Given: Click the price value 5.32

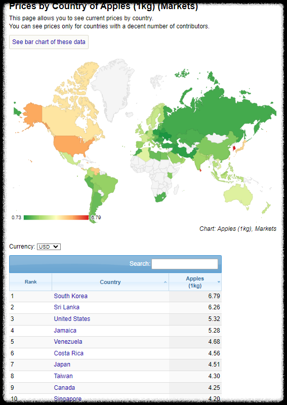Looking at the screenshot, I should pos(214,319).
